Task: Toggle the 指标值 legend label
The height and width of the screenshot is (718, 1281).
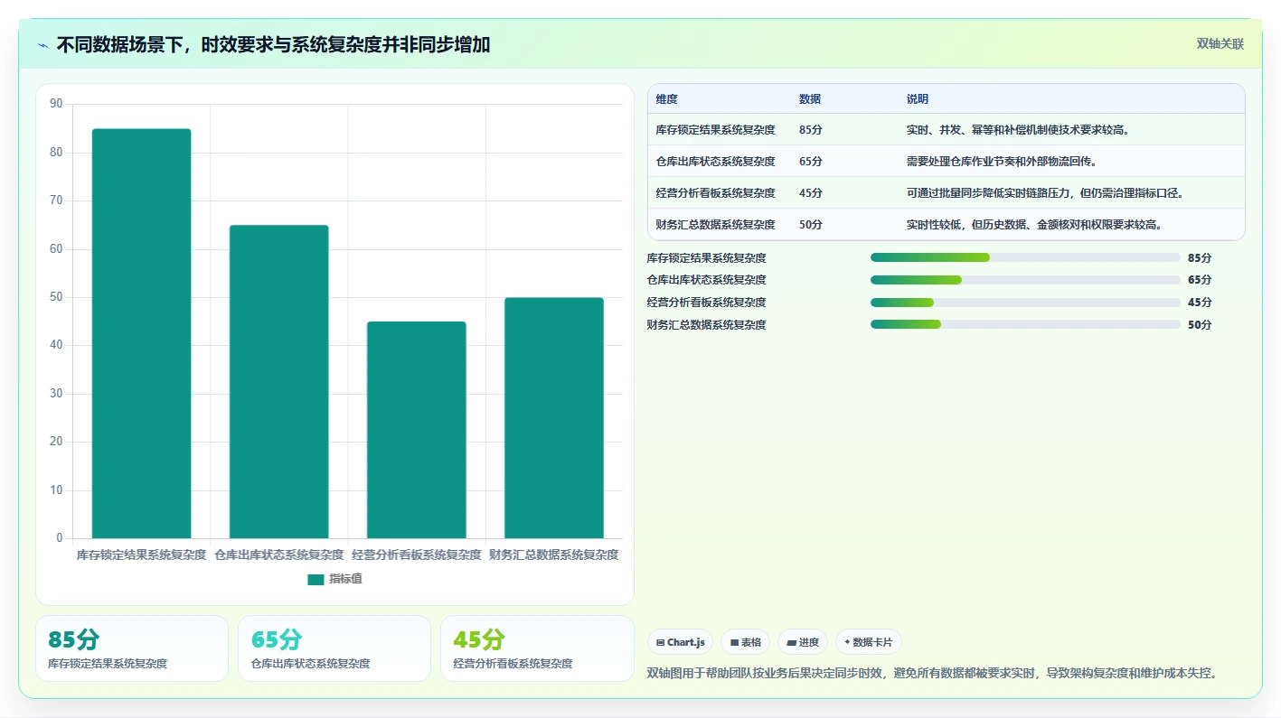Action: [x=346, y=579]
